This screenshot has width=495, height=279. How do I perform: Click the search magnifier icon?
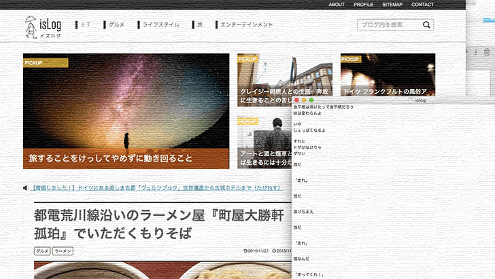point(426,25)
